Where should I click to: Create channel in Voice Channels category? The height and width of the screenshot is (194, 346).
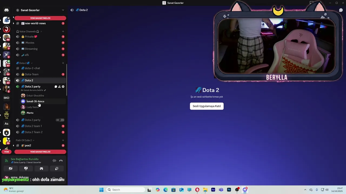[x=63, y=32]
